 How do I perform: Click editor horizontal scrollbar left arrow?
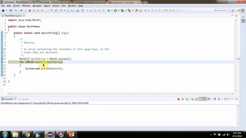(9, 94)
